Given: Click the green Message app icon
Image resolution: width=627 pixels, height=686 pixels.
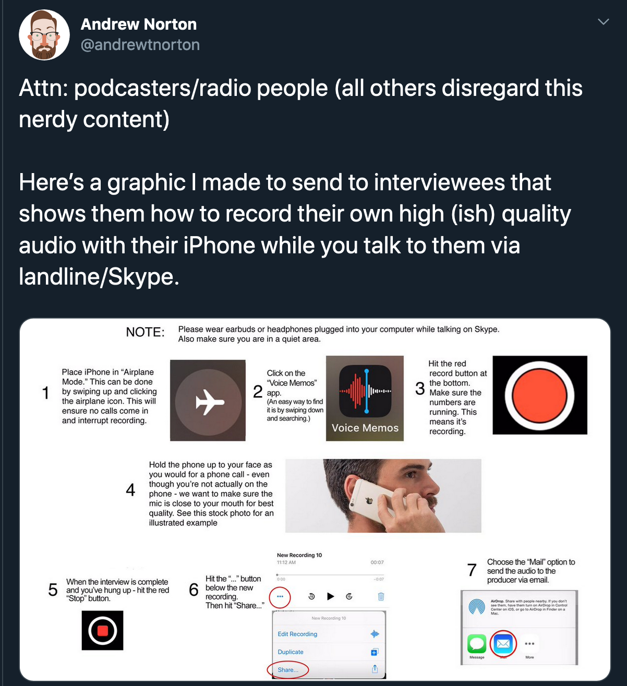Looking at the screenshot, I should tap(477, 644).
